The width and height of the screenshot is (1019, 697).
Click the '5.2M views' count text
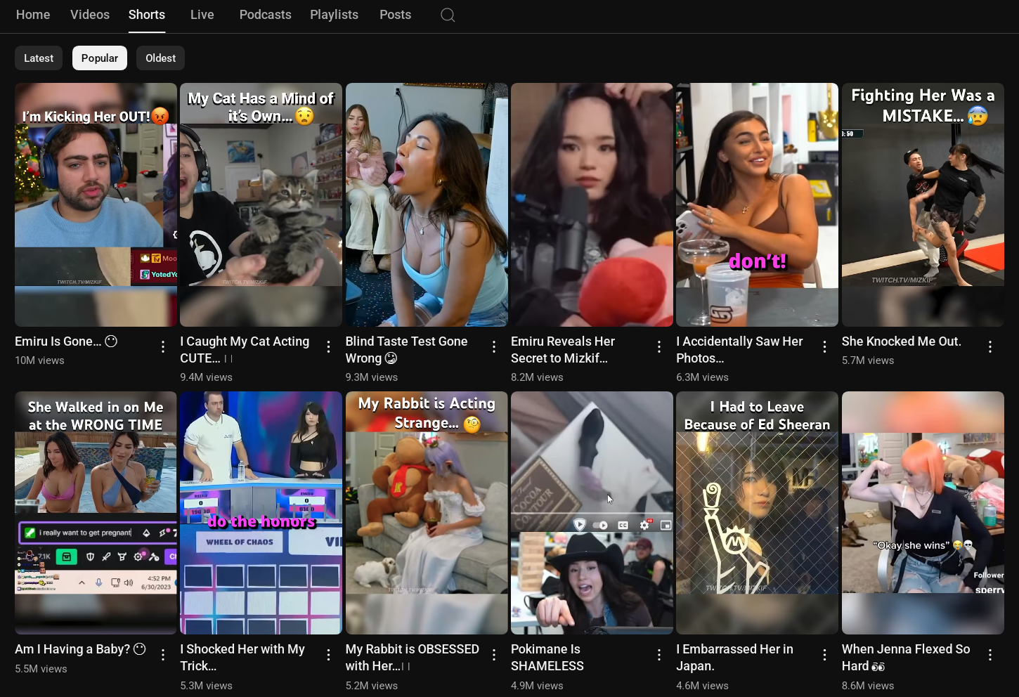tap(372, 686)
